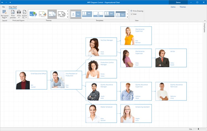Click the Annie Vicars name text
This screenshot has height=131, width=207.
102,53
